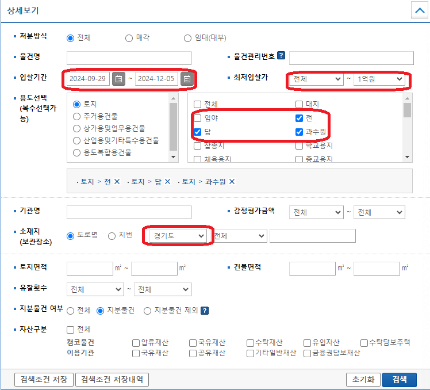Check 공유재산 checkbox
The image size is (430, 390).
click(x=193, y=354)
